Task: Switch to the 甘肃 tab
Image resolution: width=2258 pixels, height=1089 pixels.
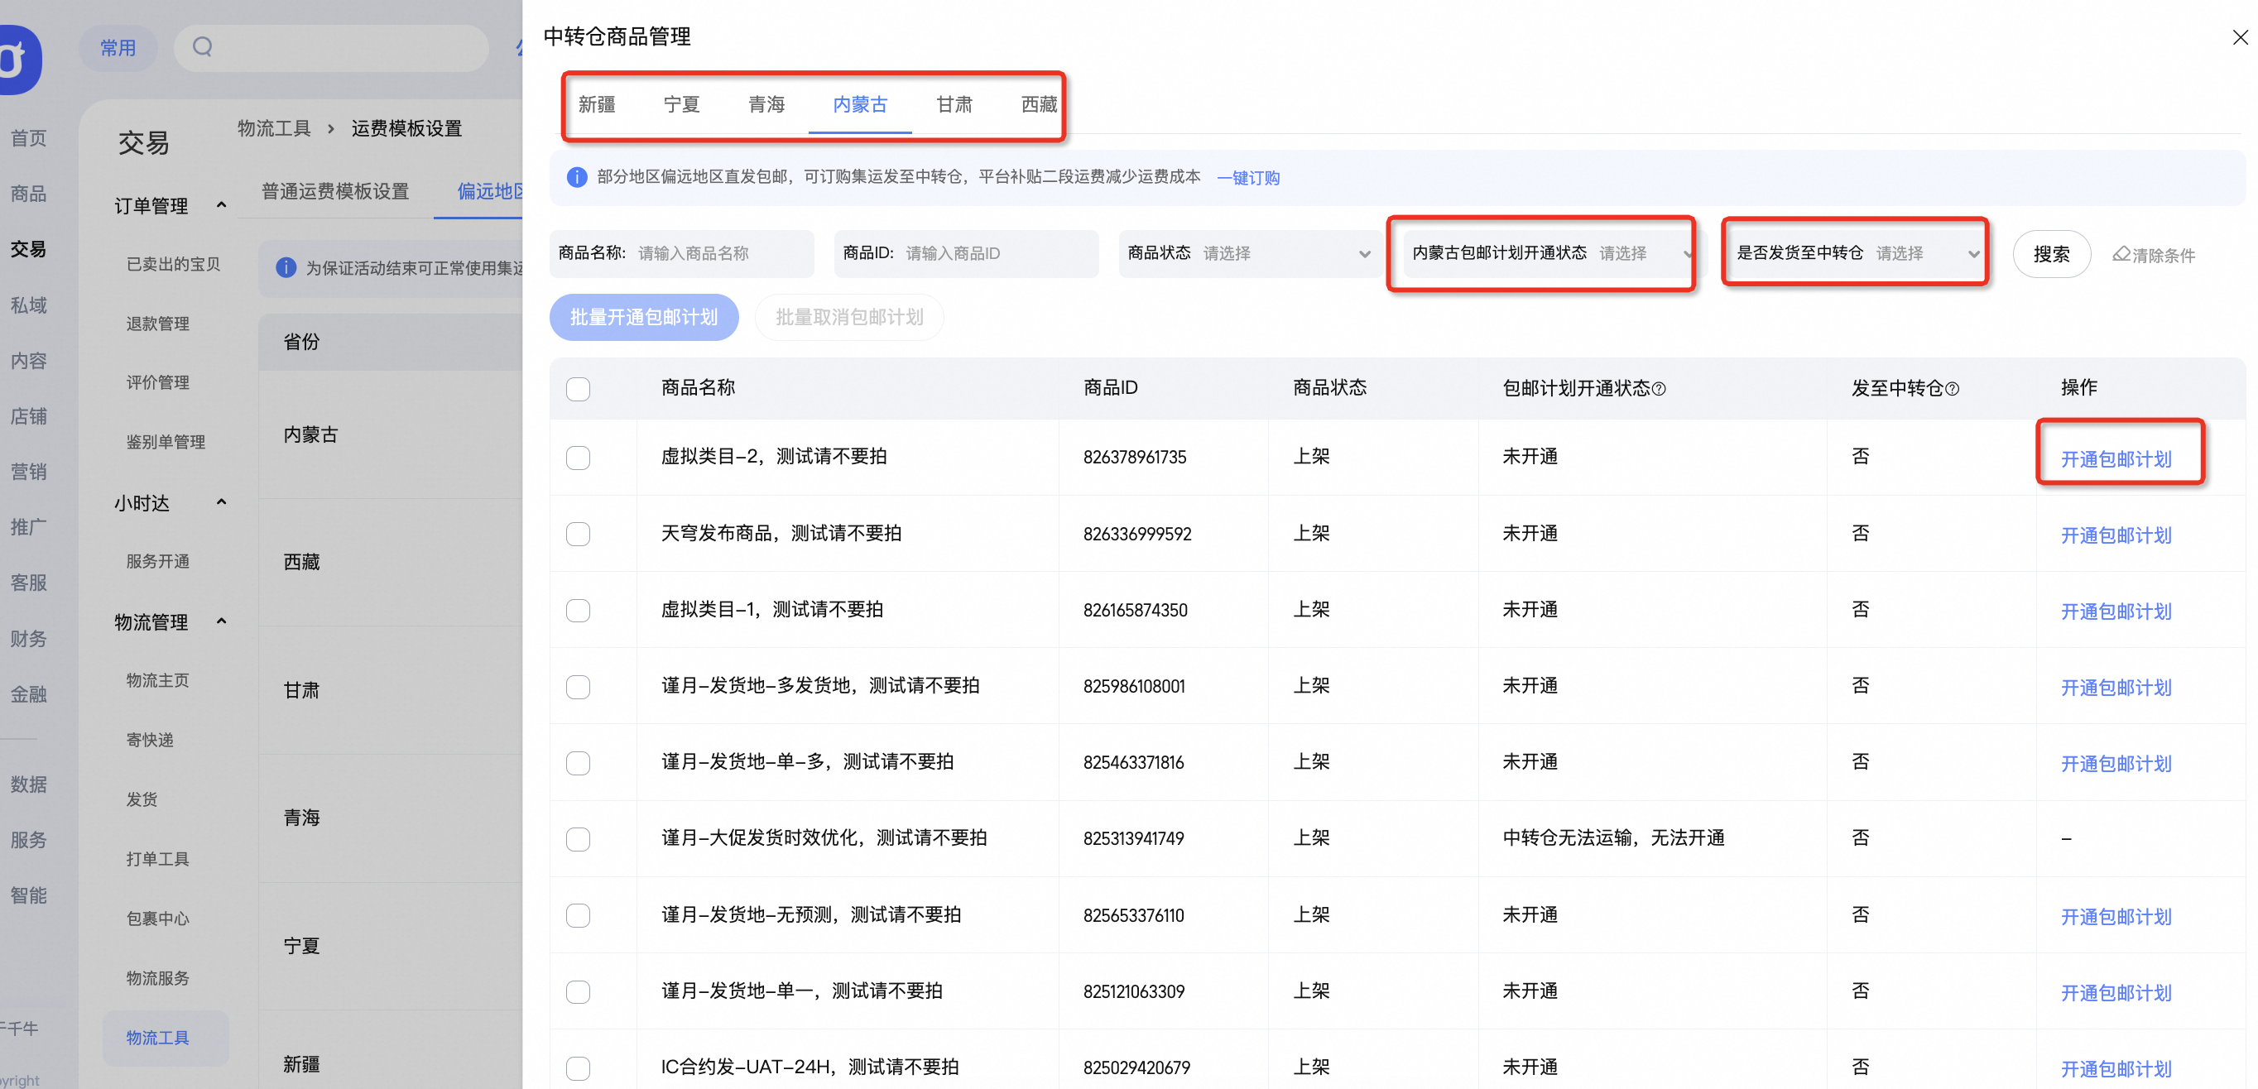Action: point(954,104)
